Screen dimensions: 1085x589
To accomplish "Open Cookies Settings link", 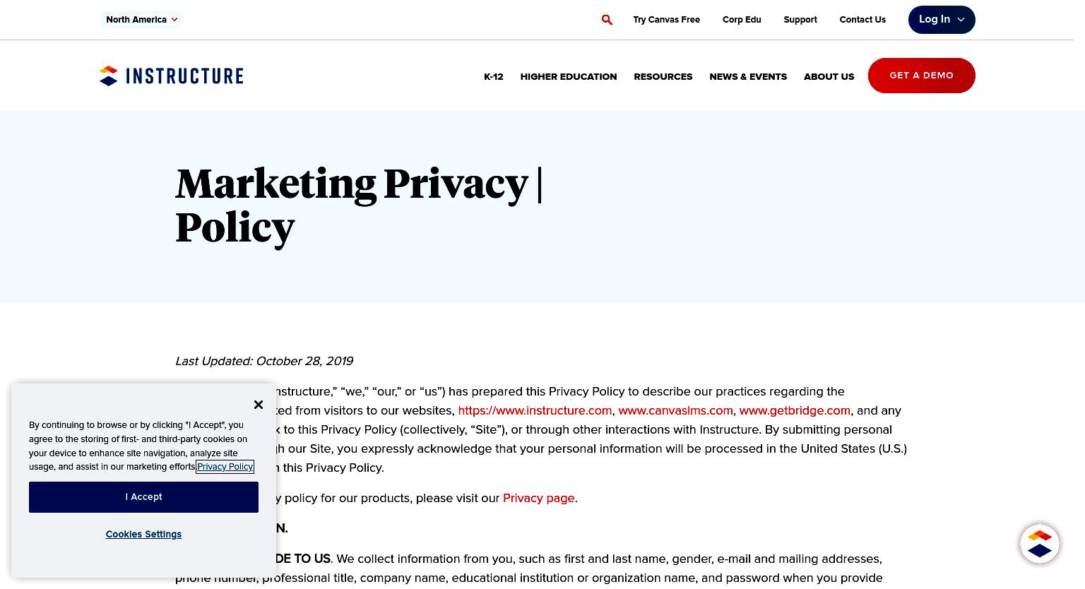I will pyautogui.click(x=143, y=535).
